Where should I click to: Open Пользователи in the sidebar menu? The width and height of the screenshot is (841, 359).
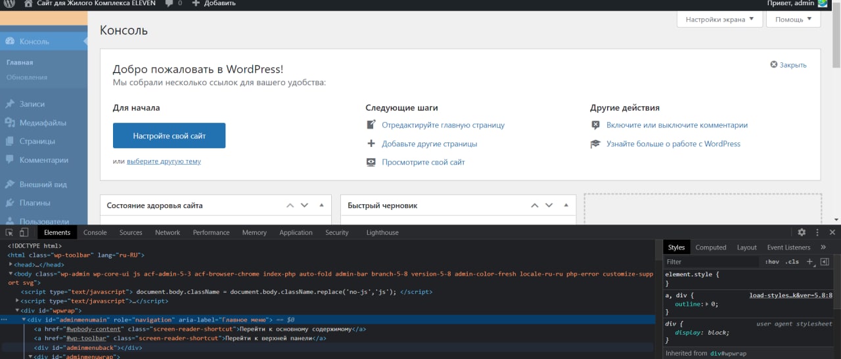pos(44,221)
